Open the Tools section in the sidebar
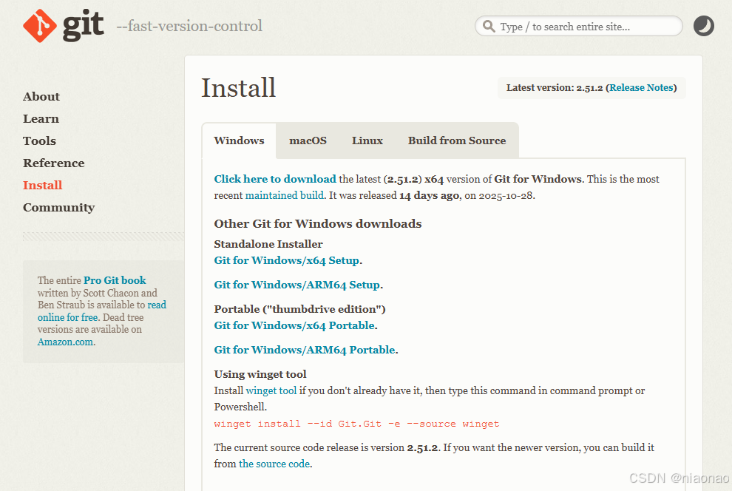Image resolution: width=732 pixels, height=491 pixels. (40, 141)
